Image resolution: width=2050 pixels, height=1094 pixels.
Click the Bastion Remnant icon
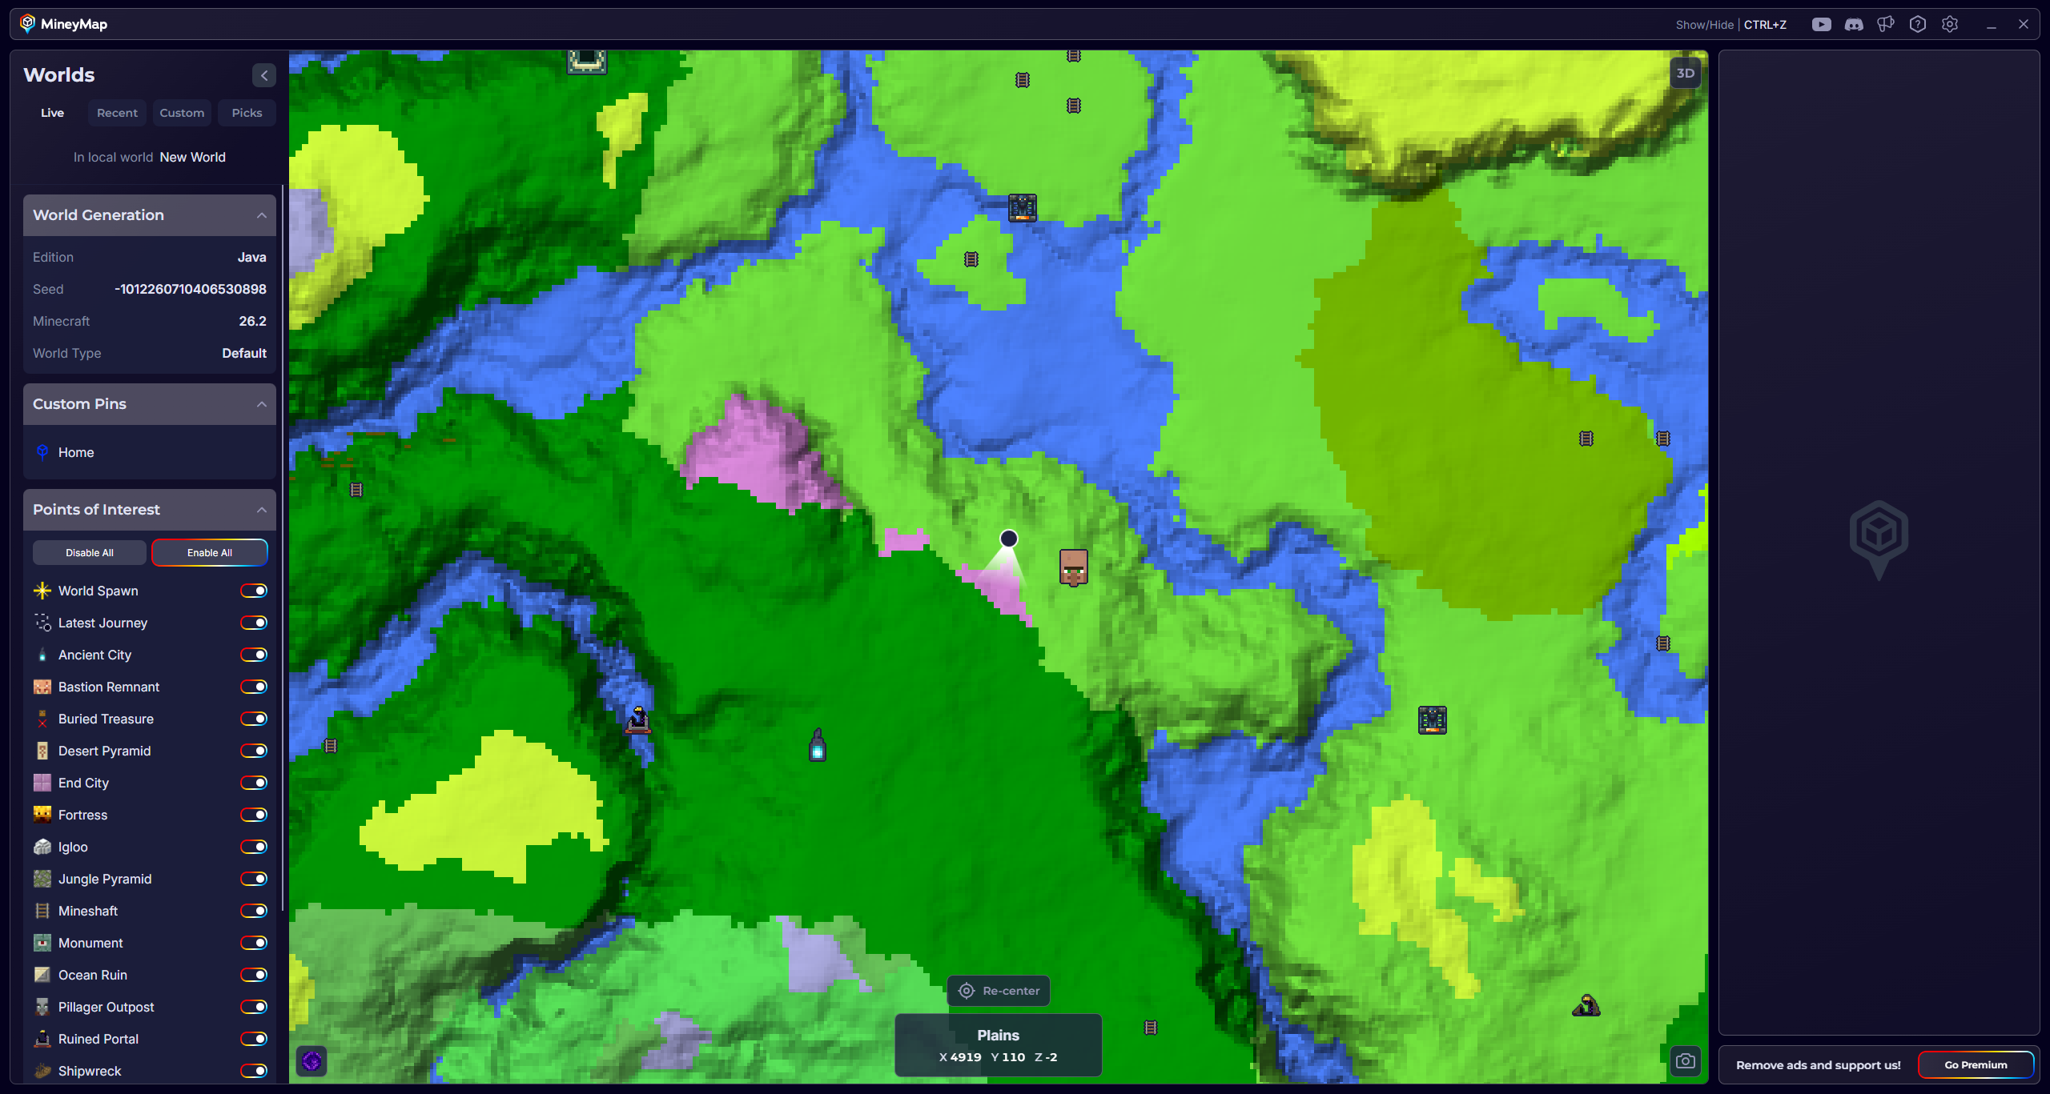click(x=42, y=687)
